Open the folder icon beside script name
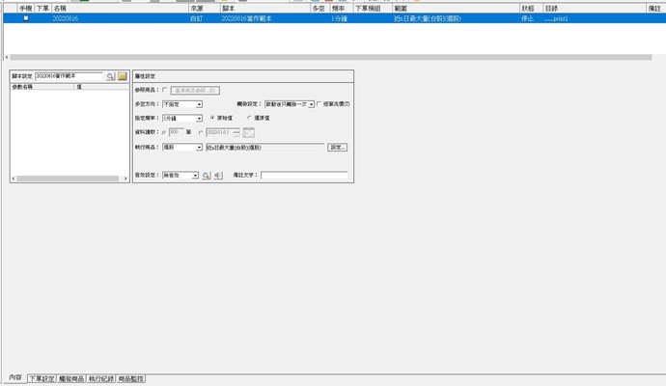This screenshot has height=386, width=666. coord(123,75)
